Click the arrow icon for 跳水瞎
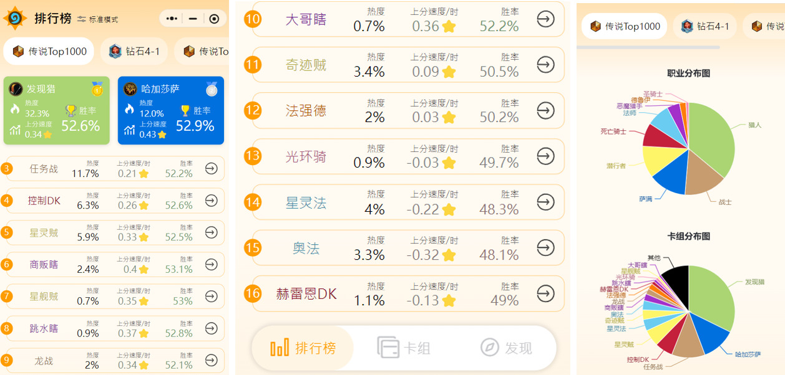Screen dimensions: 785x375 212,328
